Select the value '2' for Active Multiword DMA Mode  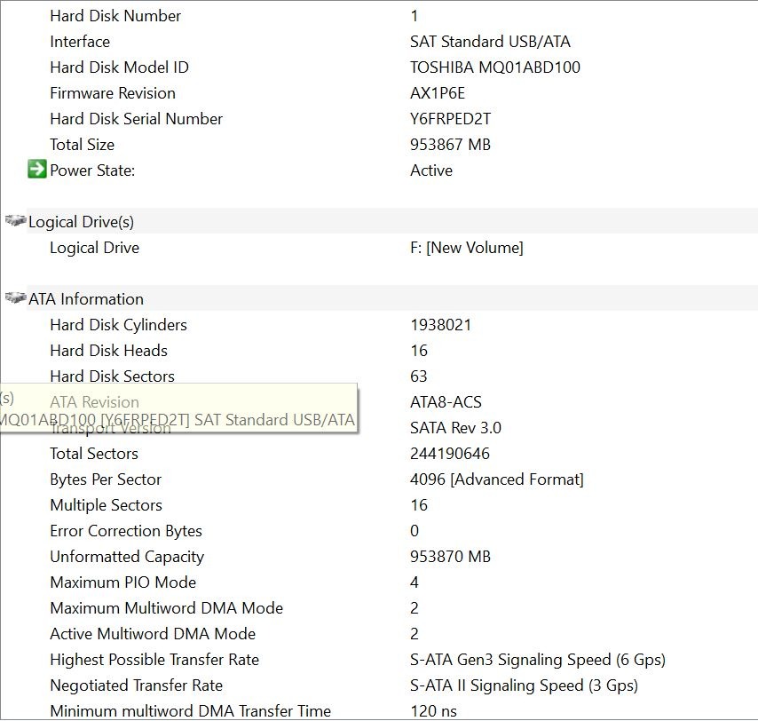(415, 633)
